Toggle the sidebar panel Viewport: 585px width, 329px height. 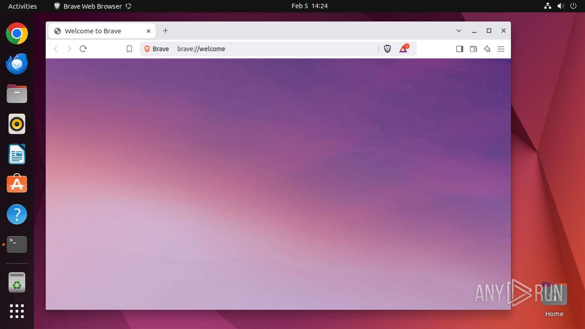pos(460,49)
